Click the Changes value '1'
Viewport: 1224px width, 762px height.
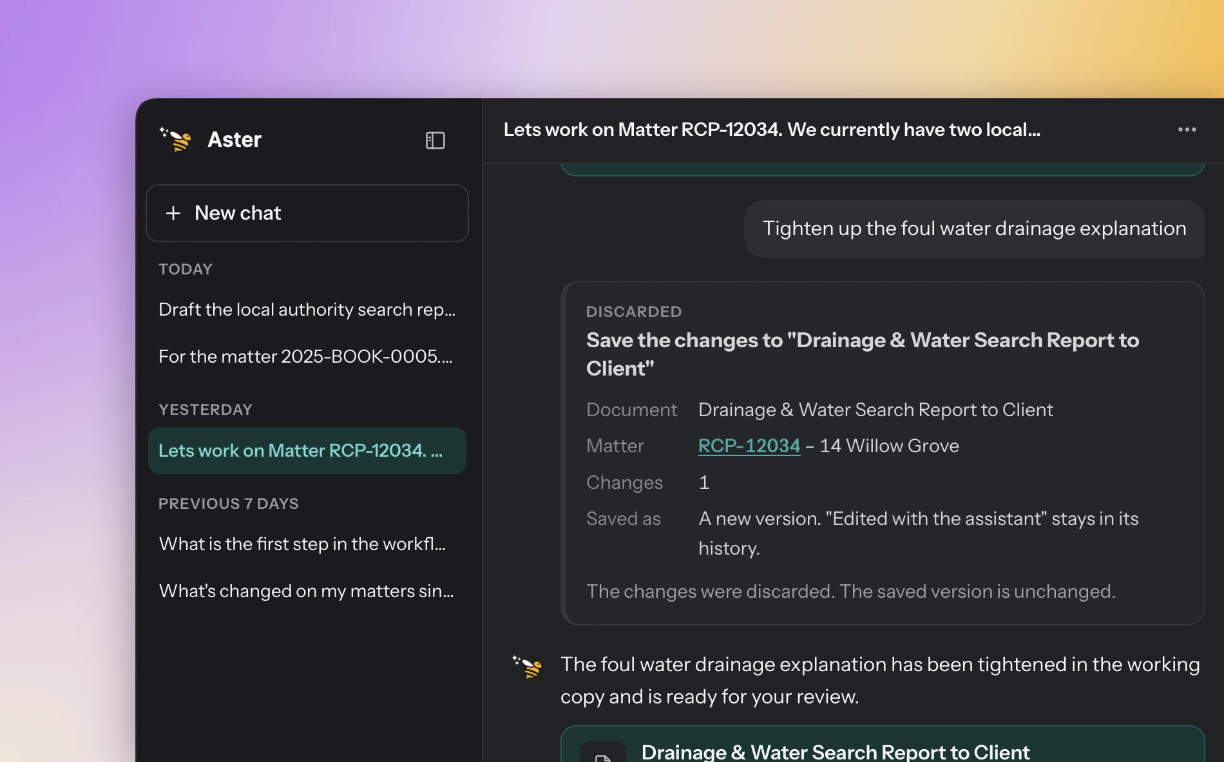704,482
